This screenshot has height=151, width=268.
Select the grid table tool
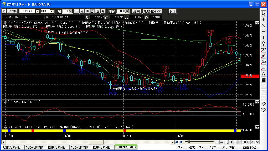pos(263,80)
